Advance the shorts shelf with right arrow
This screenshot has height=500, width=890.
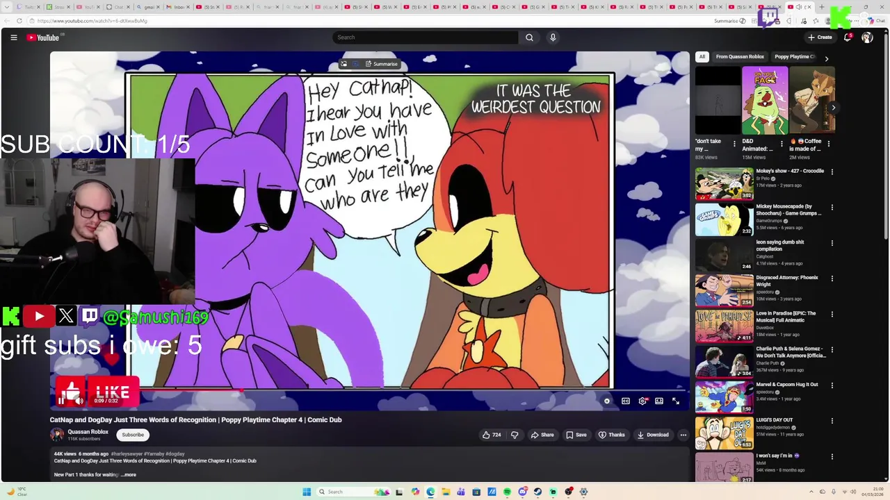coord(833,108)
